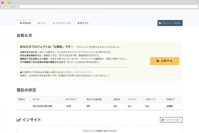Click the chart icon beside インサイト heading
The height and width of the screenshot is (133, 199).
click(x=19, y=120)
